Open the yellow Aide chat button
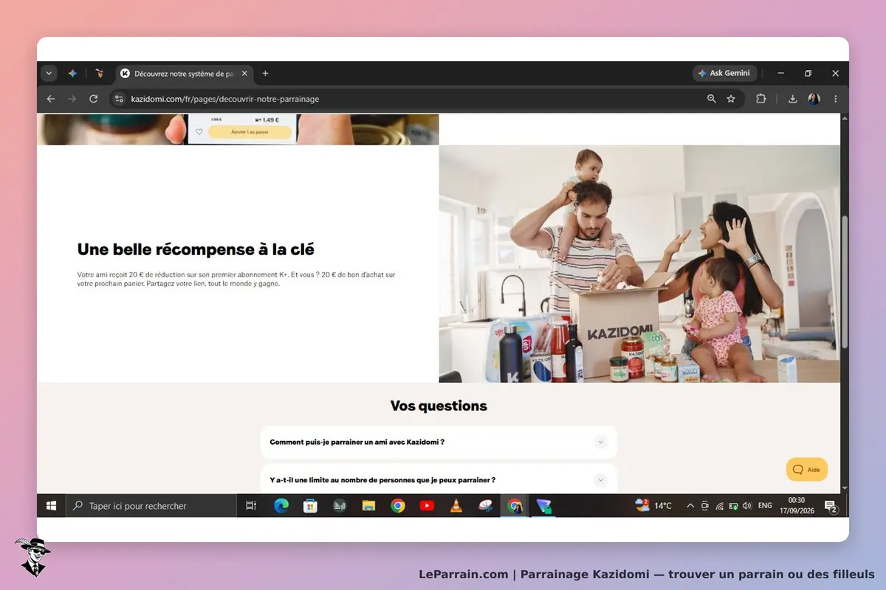886x590 pixels. [806, 469]
